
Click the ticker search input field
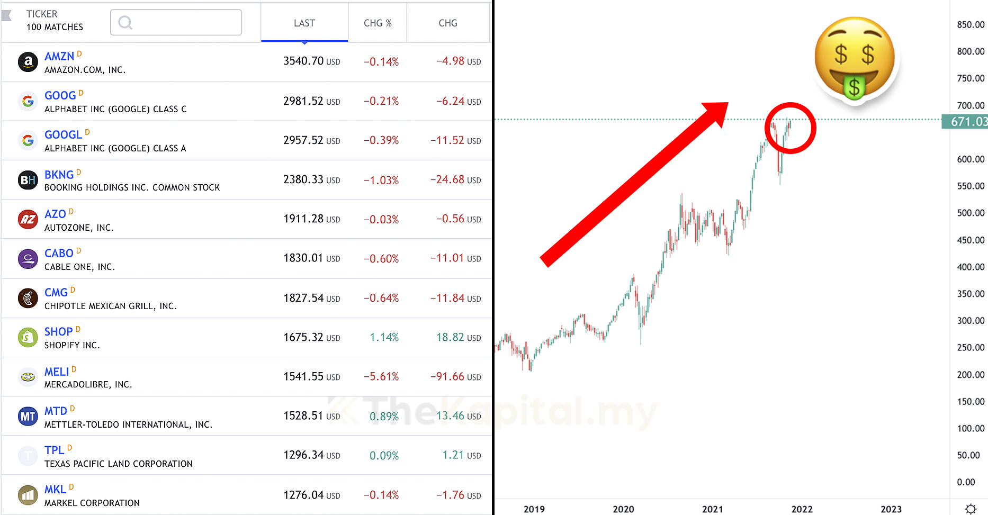pyautogui.click(x=176, y=22)
